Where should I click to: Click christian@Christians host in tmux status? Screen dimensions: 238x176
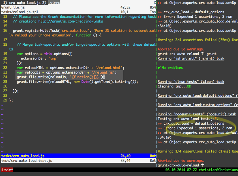point(218,170)
